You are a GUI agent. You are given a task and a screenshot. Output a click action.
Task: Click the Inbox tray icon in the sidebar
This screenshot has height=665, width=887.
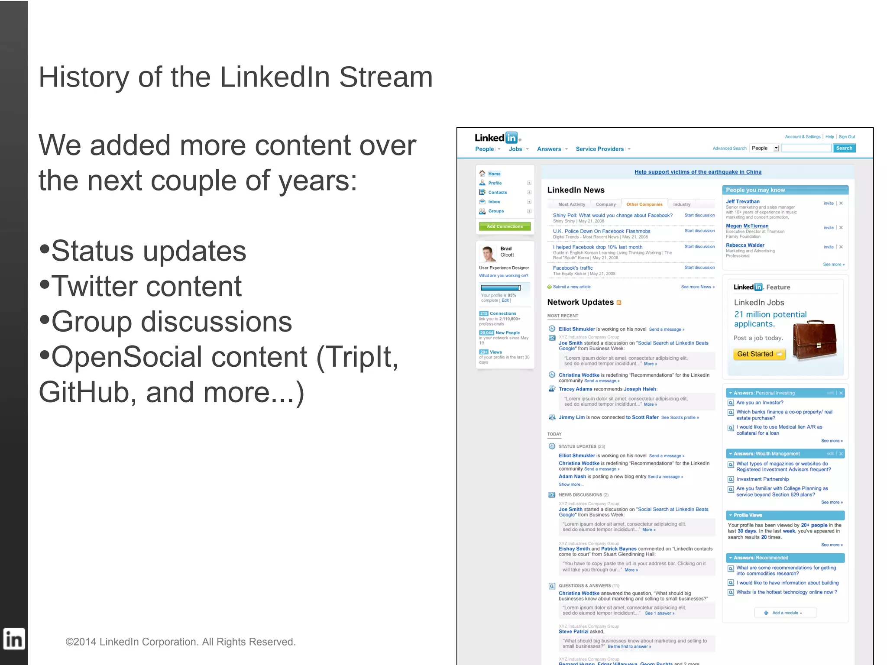pyautogui.click(x=482, y=202)
